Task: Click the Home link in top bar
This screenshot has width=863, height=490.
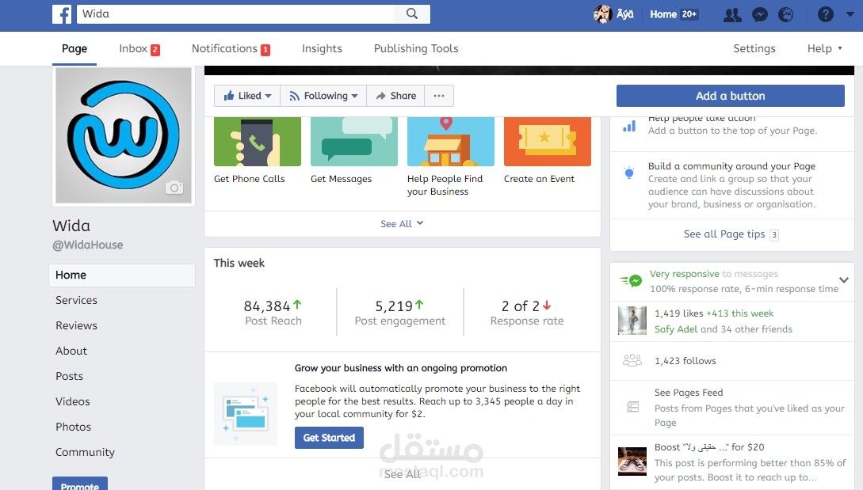Action: tap(663, 14)
